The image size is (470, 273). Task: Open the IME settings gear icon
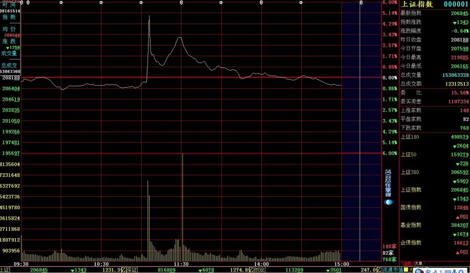pos(461,272)
